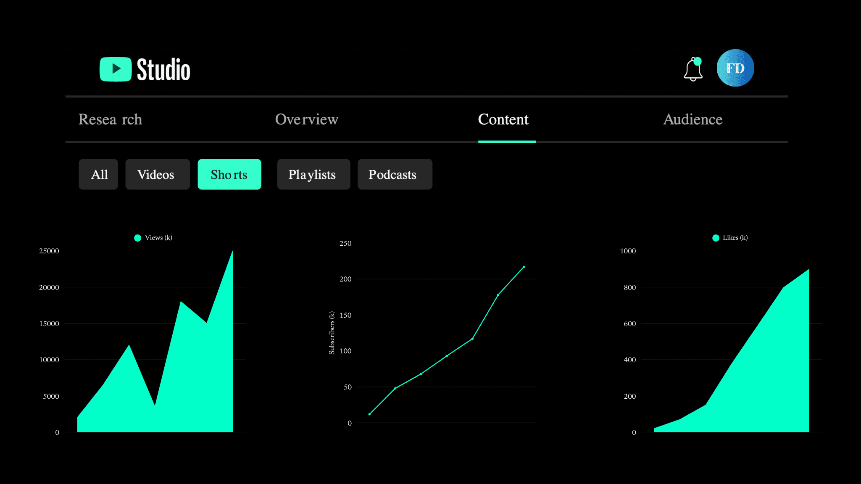The height and width of the screenshot is (484, 861).
Task: Click the Subscribers (k) axis label
Action: [332, 333]
